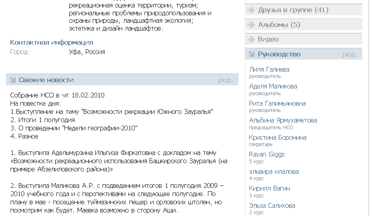Click the Свежие новости section title
The width and height of the screenshot is (372, 216).
coord(46,80)
